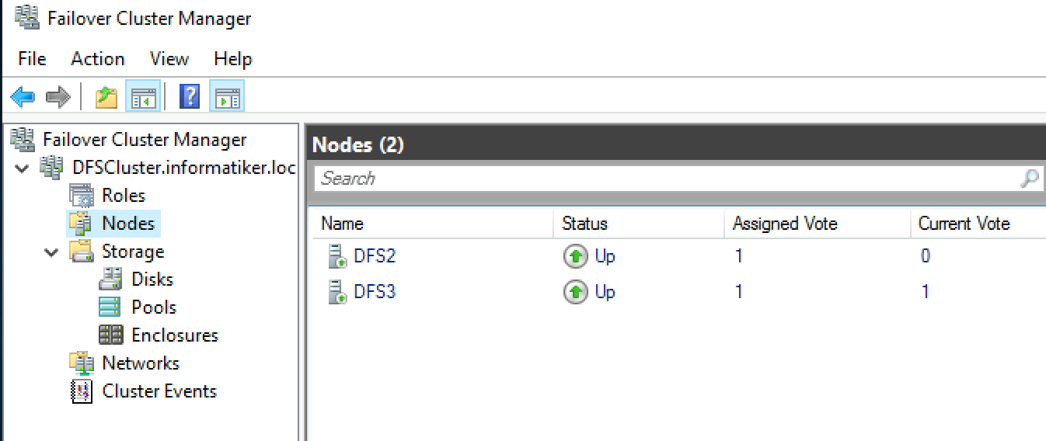Select the Disks label in tree

(152, 280)
